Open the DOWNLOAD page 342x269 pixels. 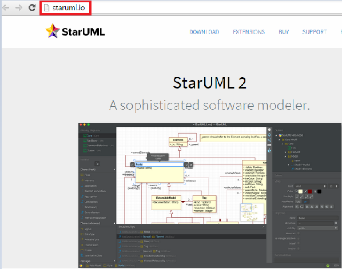click(204, 32)
